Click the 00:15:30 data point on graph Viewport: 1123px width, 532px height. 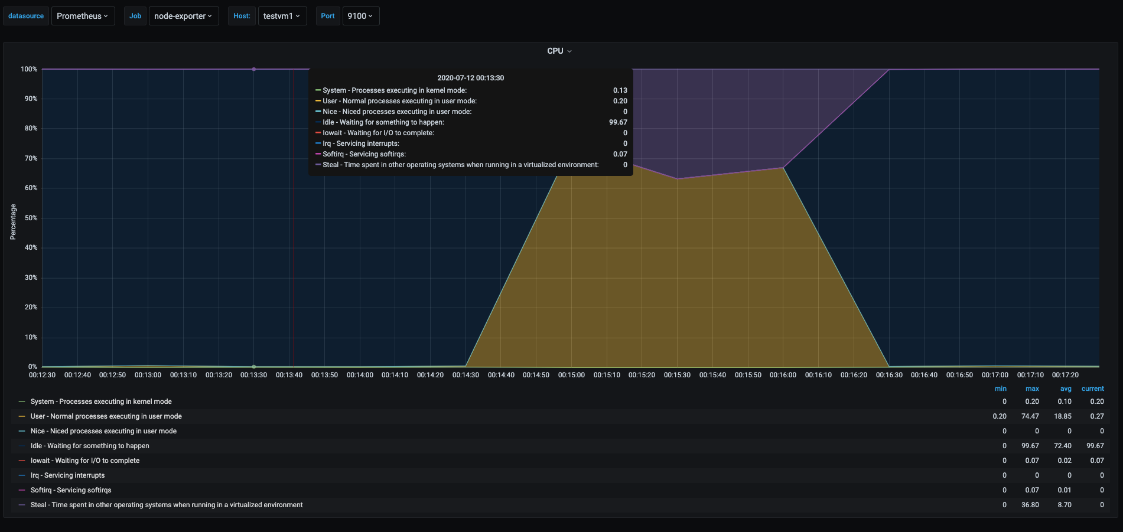coord(677,179)
